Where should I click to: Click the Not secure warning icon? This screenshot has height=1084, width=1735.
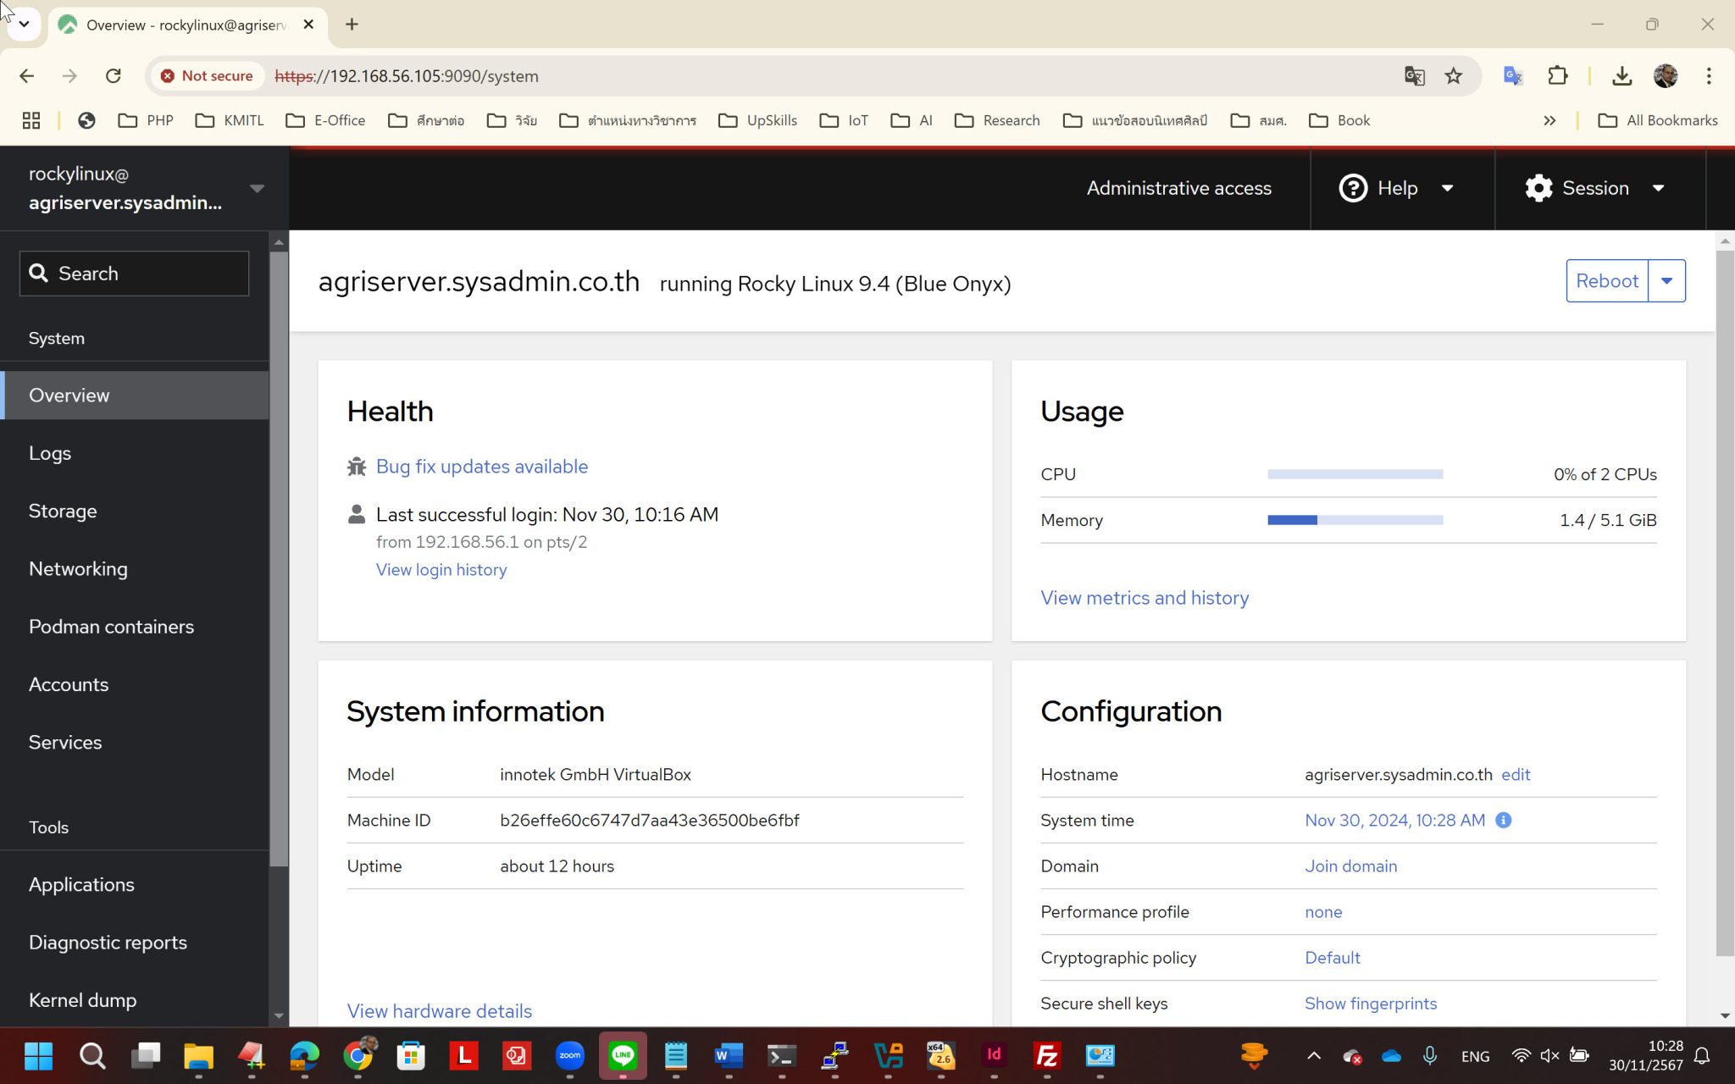[x=168, y=75]
